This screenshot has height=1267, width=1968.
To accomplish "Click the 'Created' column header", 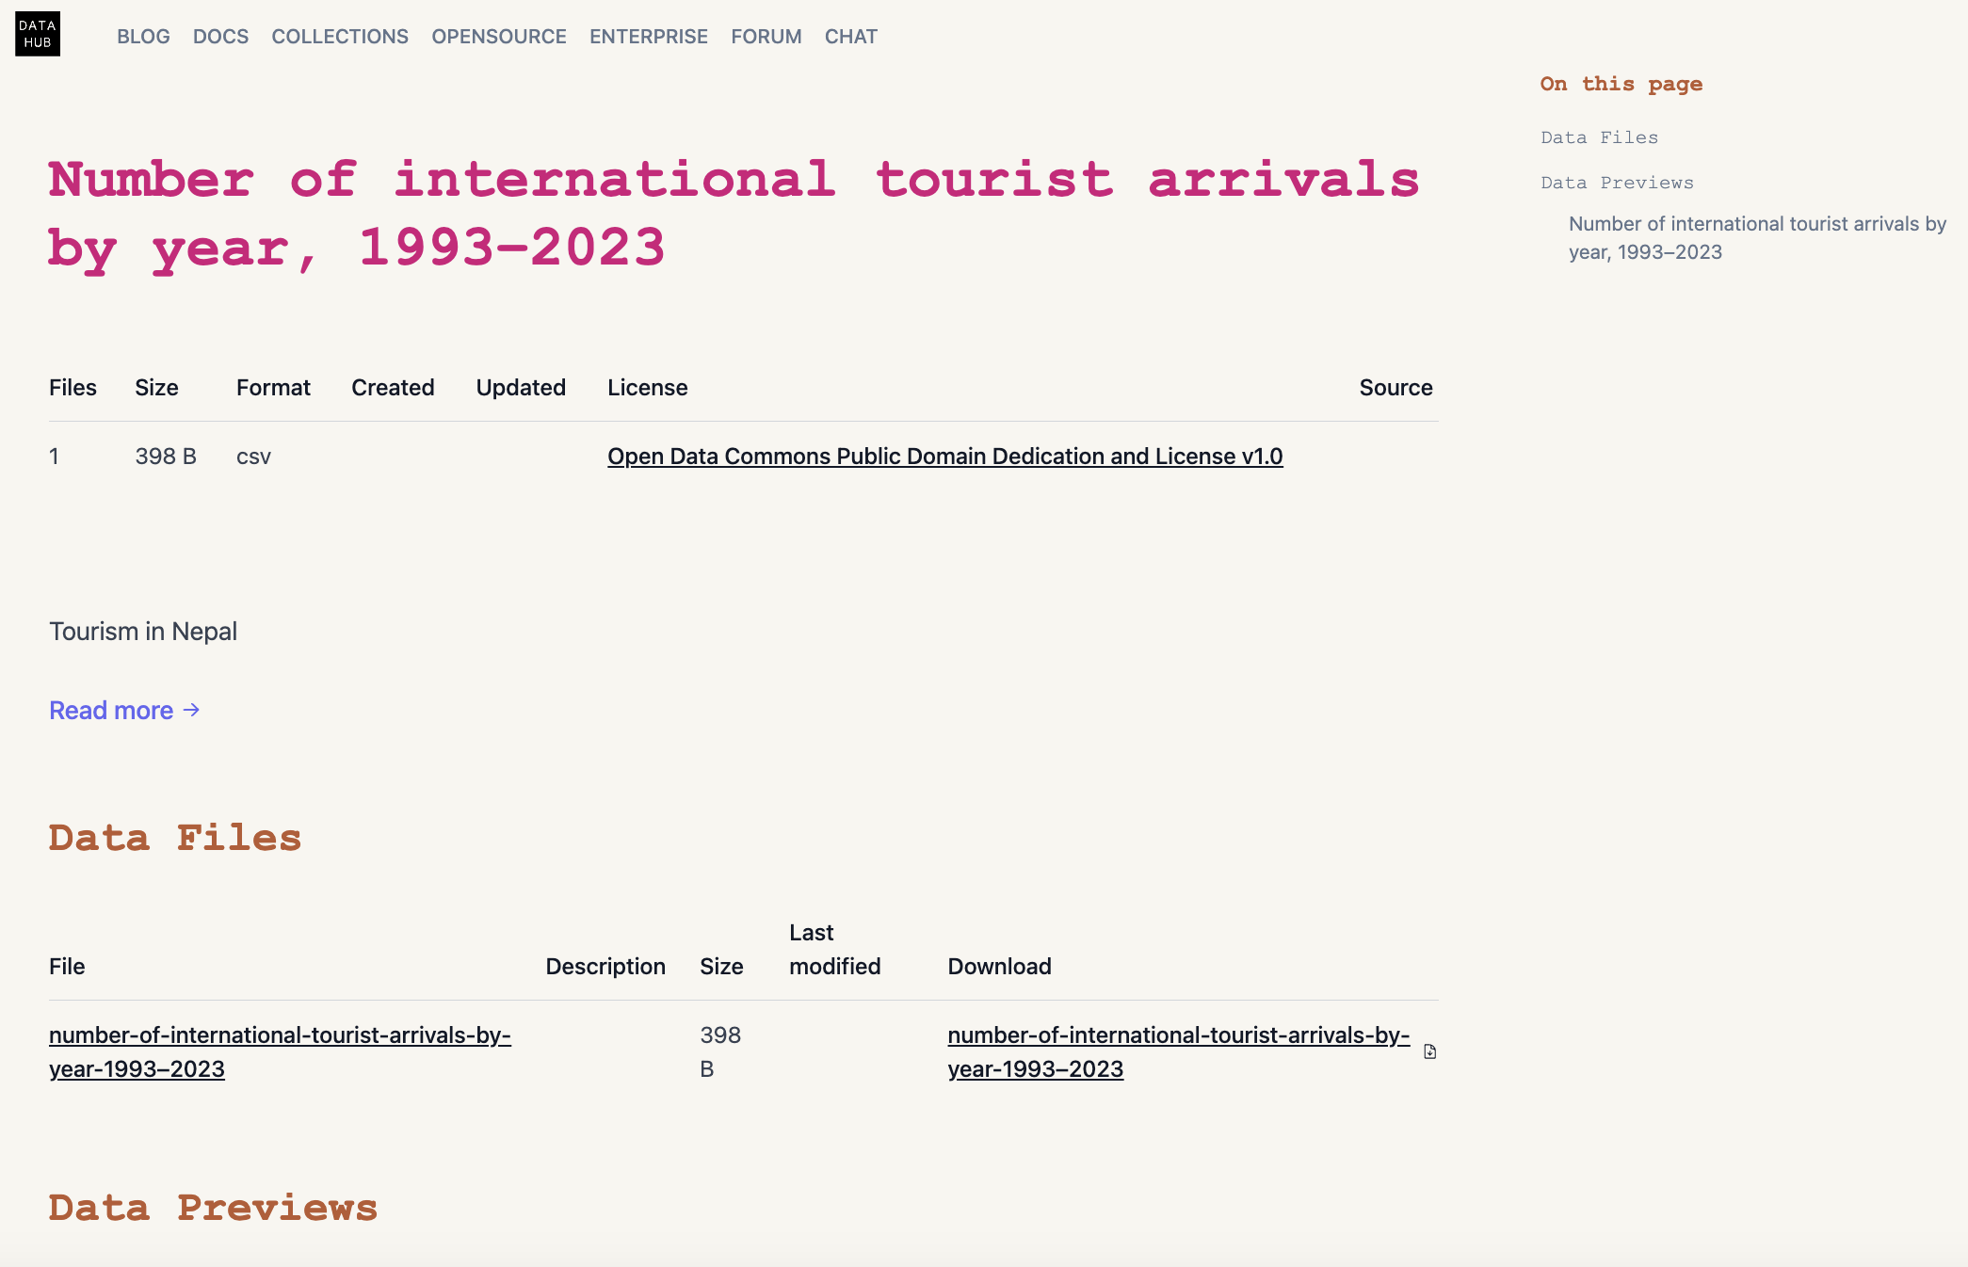I will coord(393,388).
